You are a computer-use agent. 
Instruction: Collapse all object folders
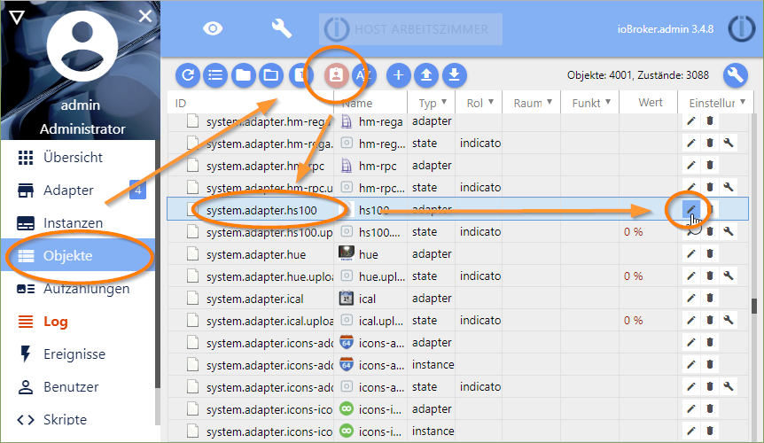tap(243, 75)
